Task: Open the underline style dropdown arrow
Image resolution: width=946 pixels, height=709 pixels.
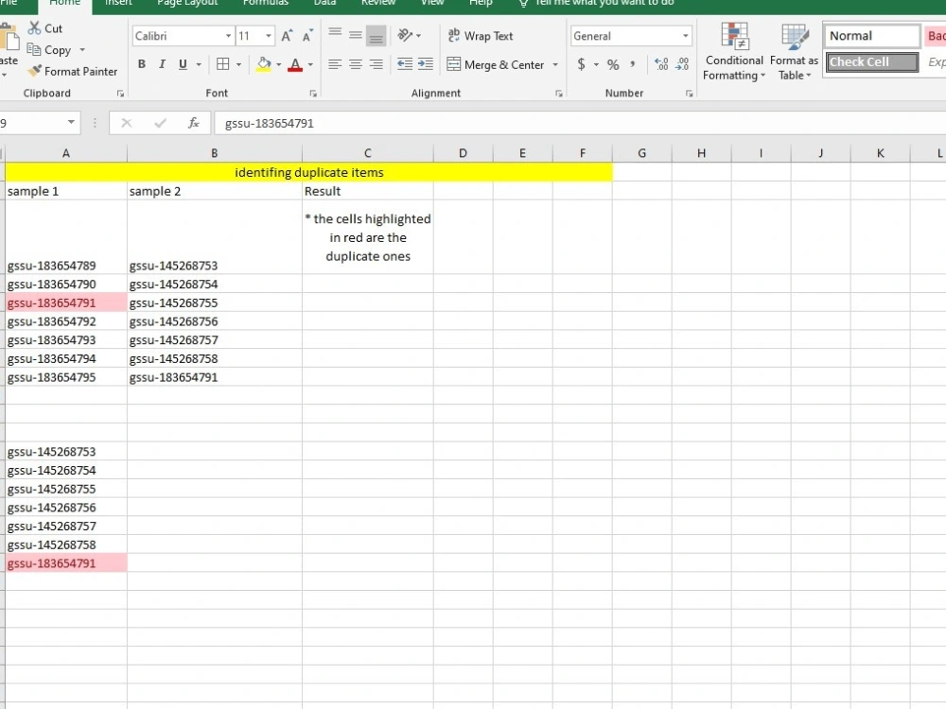Action: 199,64
